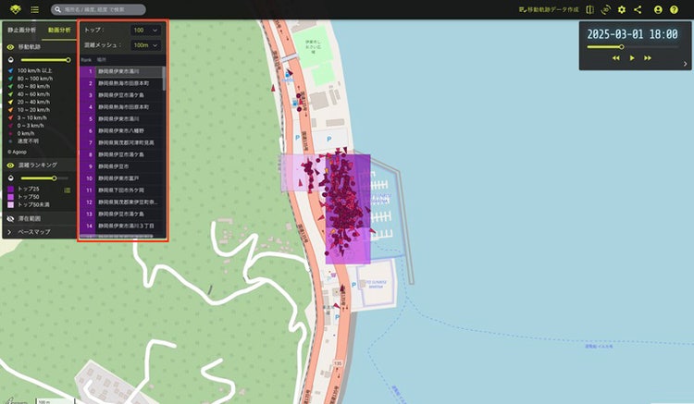
Task: Adjust the 移動軌跡 opacity slider
Action: 44,60
